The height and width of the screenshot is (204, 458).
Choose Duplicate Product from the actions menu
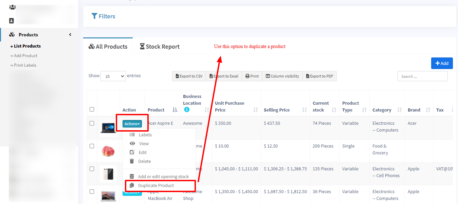pos(156,186)
